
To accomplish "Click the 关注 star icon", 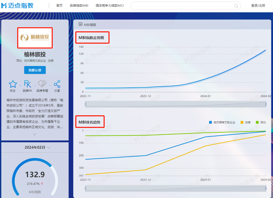I will point(13,84).
